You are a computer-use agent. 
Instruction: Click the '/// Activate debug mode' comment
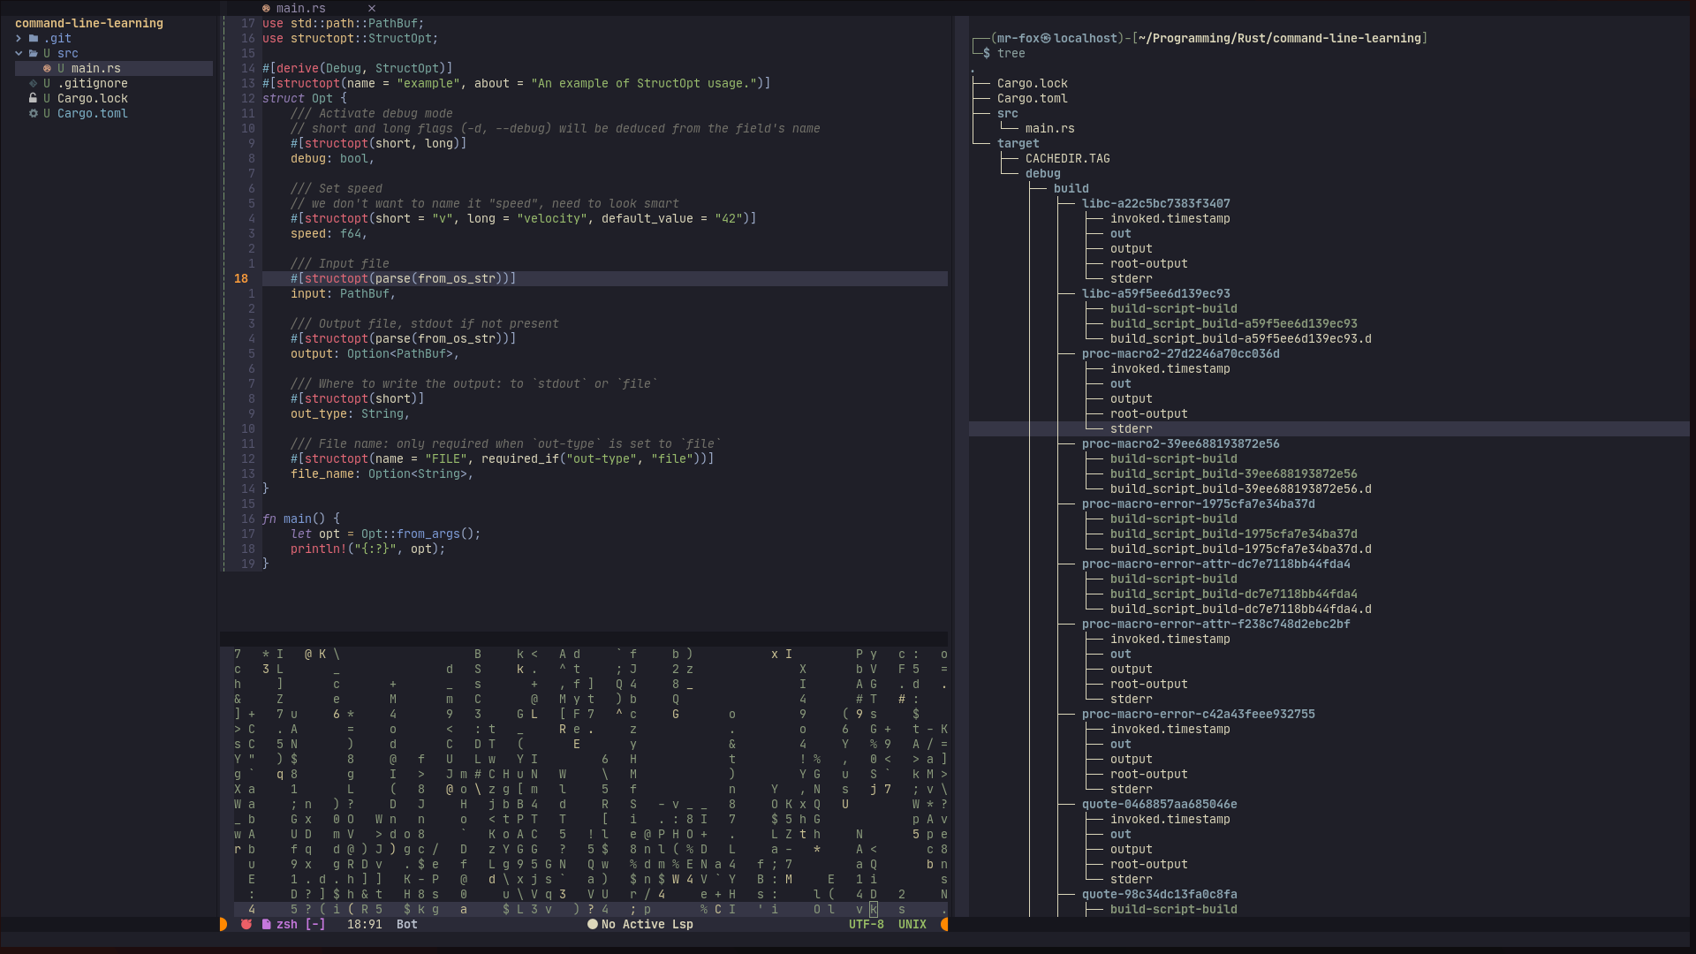[372, 113]
